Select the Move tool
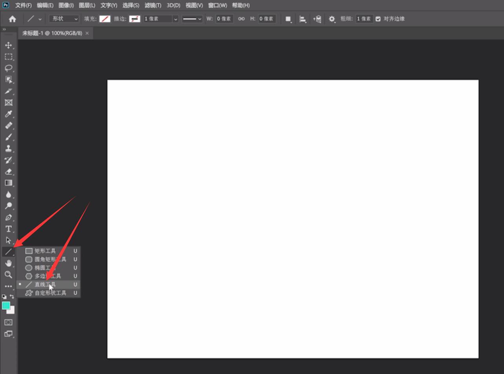 tap(8, 45)
